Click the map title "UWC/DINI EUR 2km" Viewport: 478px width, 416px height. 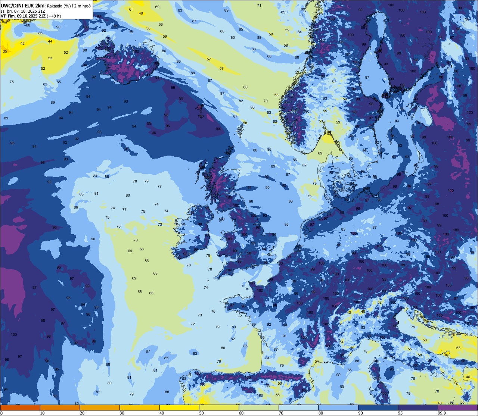pyautogui.click(x=22, y=5)
